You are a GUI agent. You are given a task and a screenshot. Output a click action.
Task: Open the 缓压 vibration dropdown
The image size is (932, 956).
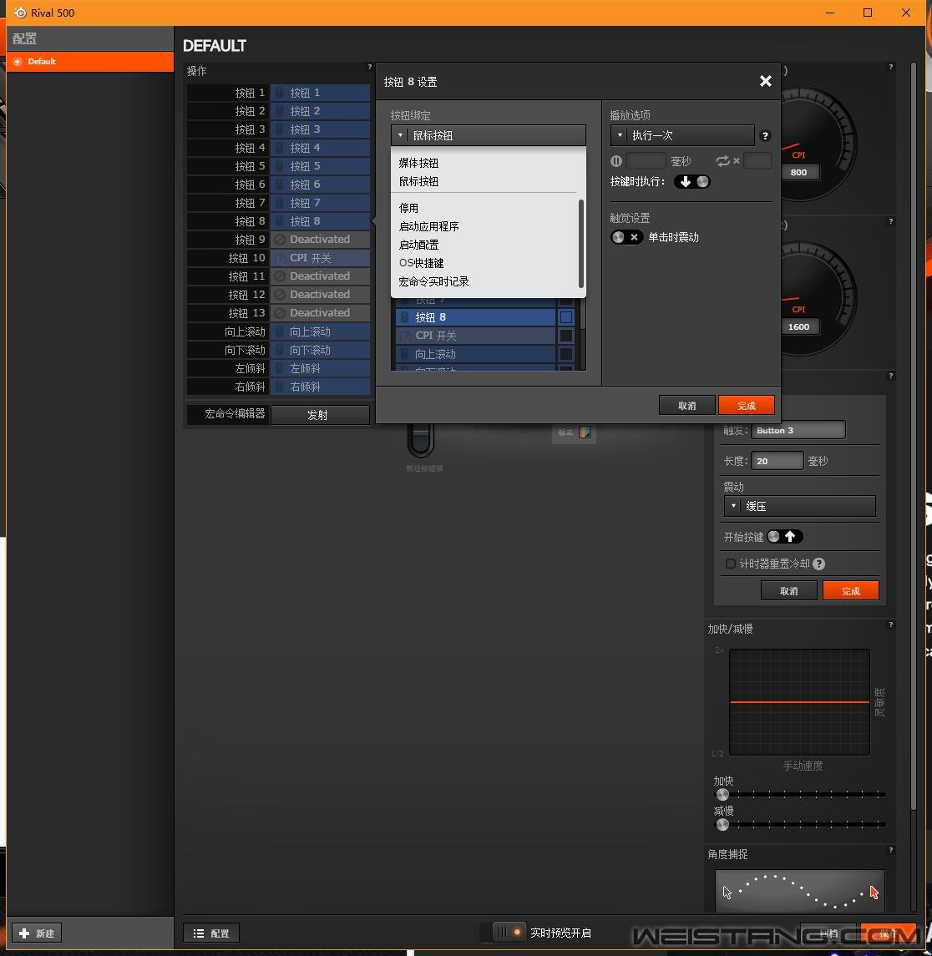[x=800, y=506]
